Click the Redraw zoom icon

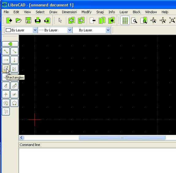134,21
